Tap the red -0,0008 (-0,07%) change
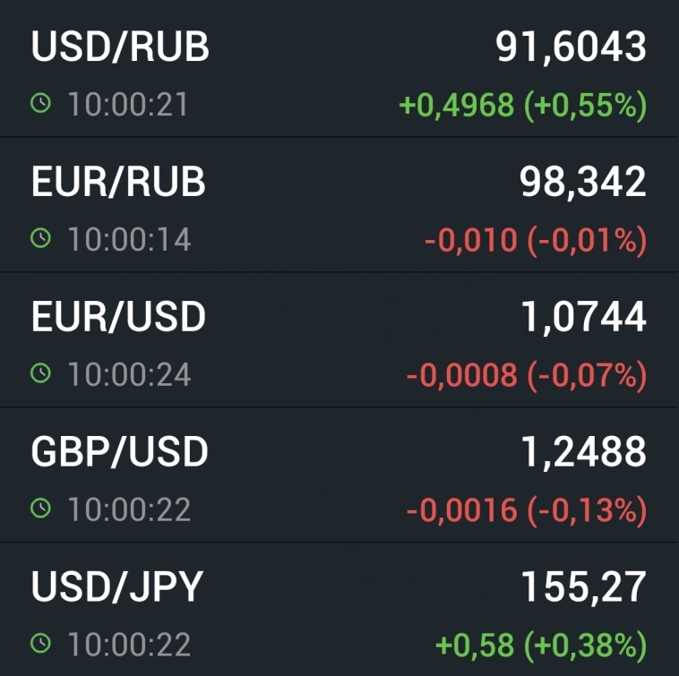This screenshot has width=679, height=676. pyautogui.click(x=526, y=375)
